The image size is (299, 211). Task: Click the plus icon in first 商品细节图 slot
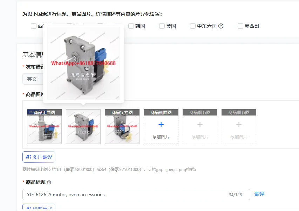(200, 125)
